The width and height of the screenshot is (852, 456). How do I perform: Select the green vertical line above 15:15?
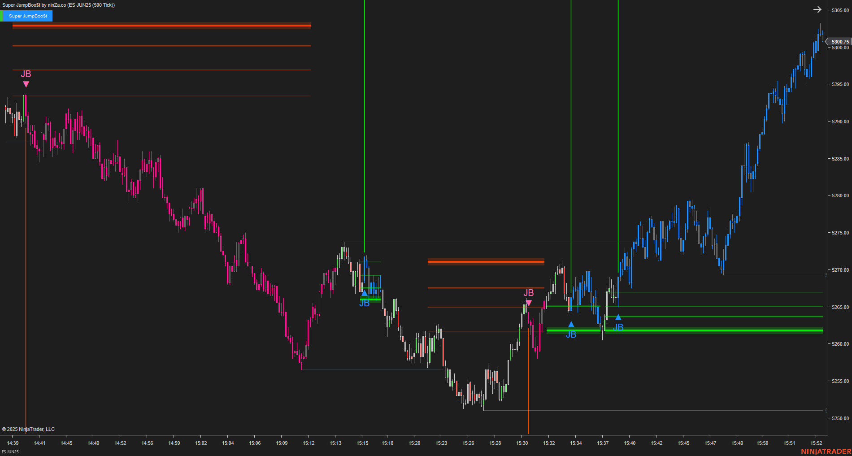point(364,126)
